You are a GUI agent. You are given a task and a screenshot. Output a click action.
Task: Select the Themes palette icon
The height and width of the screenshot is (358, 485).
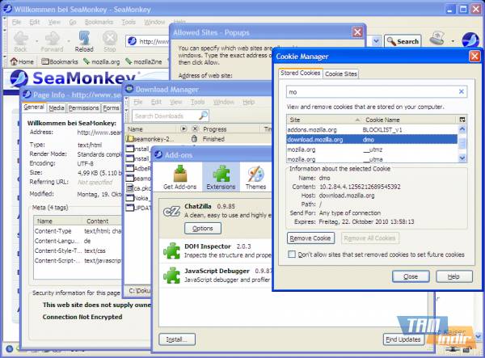pyautogui.click(x=255, y=175)
